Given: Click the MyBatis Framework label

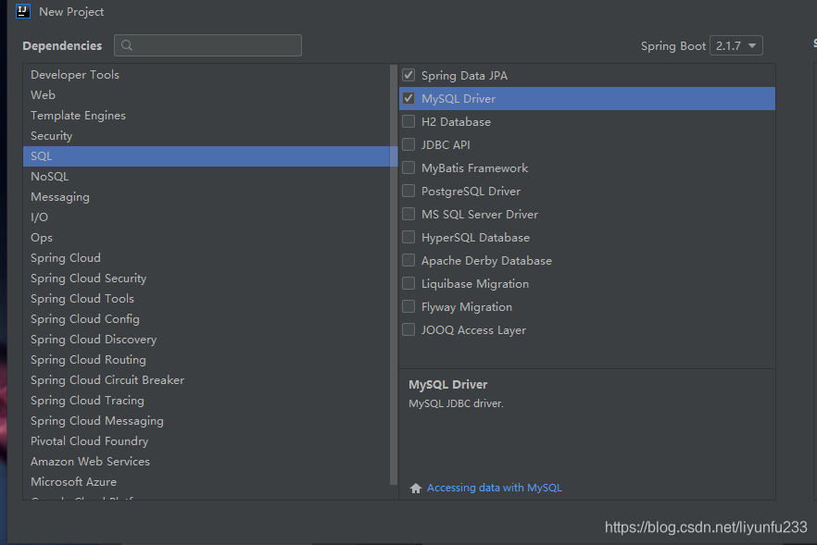Looking at the screenshot, I should [474, 167].
